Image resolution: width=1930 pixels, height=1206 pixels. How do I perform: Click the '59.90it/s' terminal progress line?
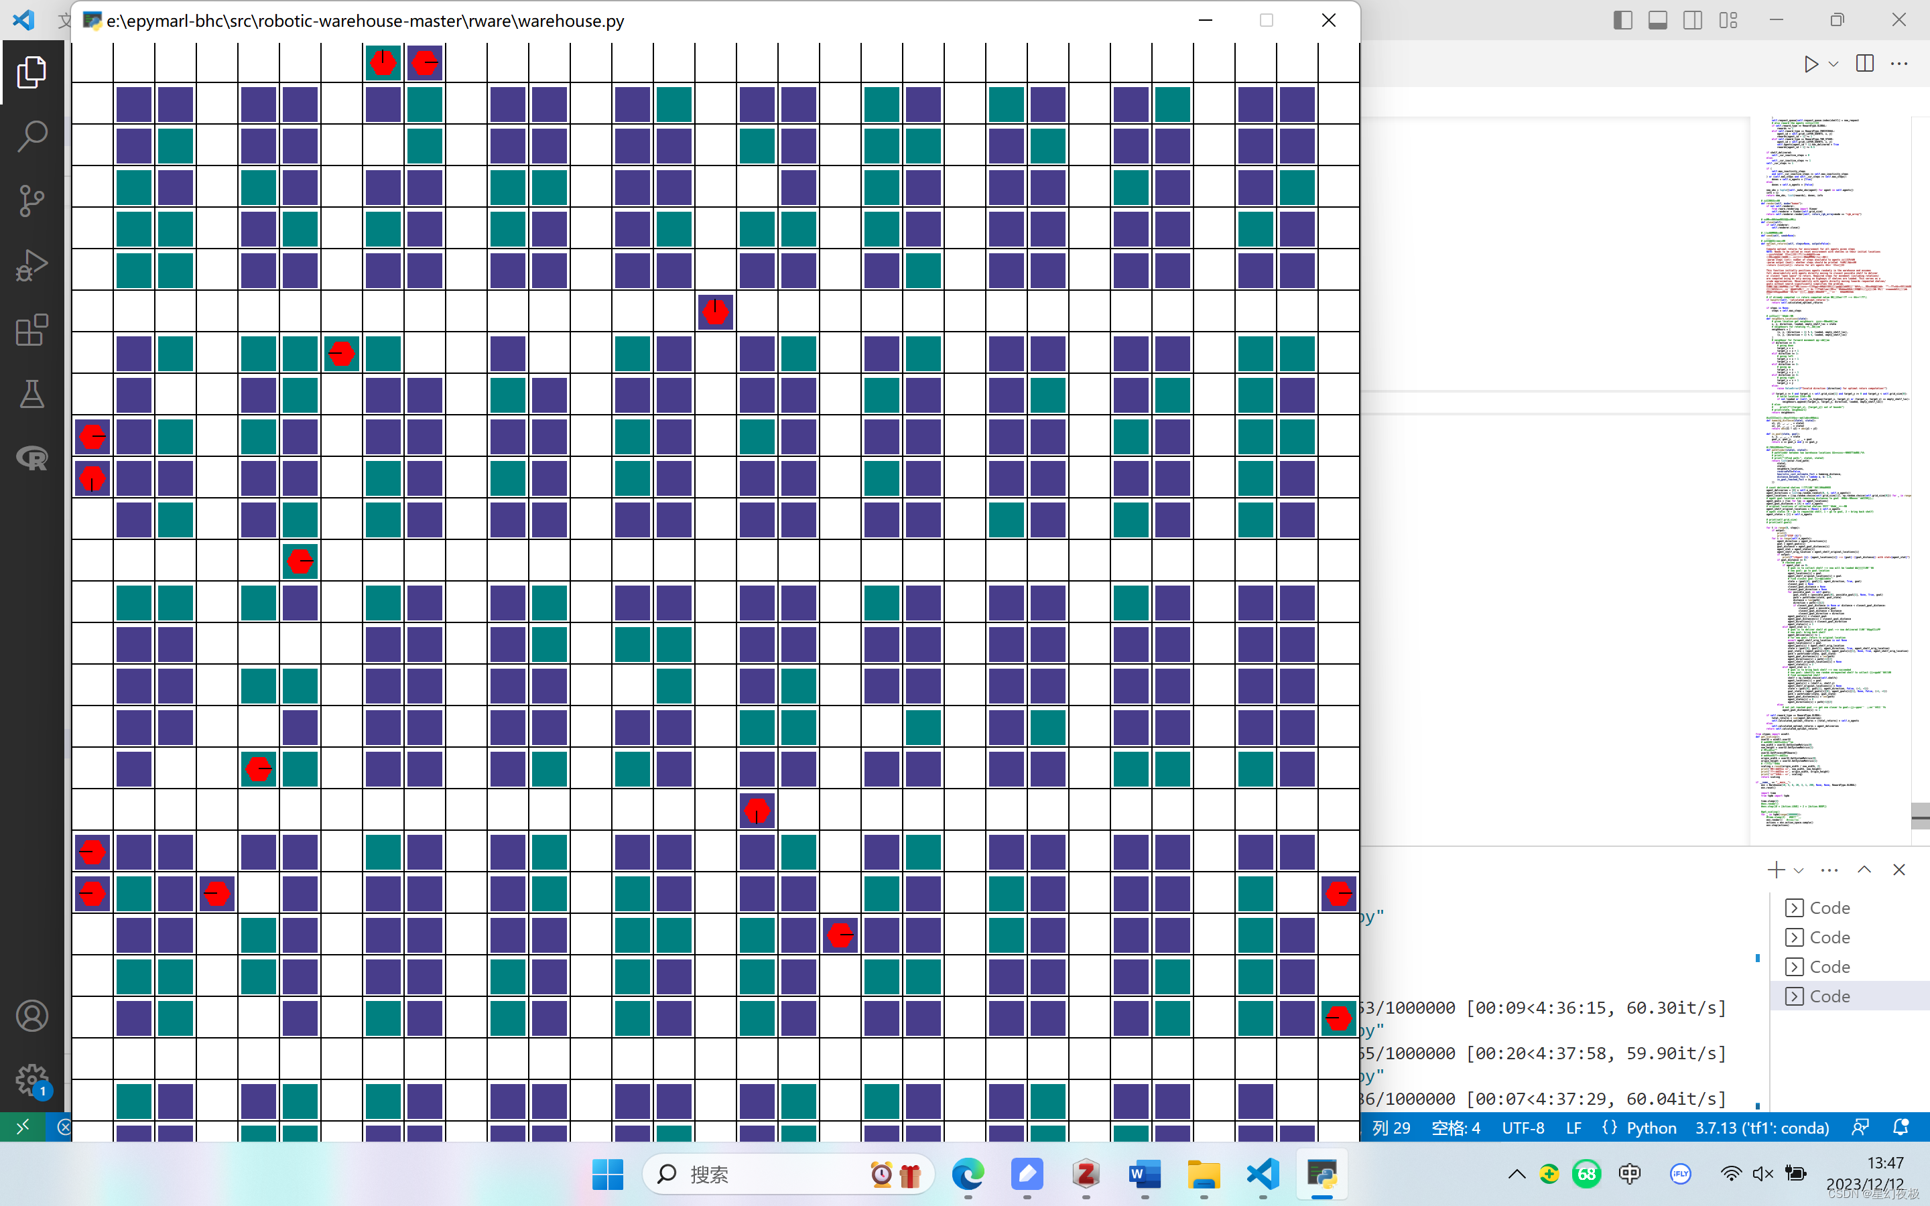pyautogui.click(x=1544, y=1053)
